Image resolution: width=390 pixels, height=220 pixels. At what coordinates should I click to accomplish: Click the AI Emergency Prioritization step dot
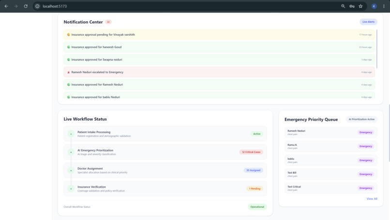point(71,152)
